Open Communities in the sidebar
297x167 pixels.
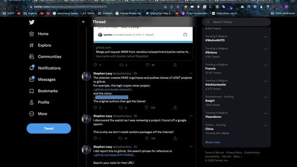[45, 57]
